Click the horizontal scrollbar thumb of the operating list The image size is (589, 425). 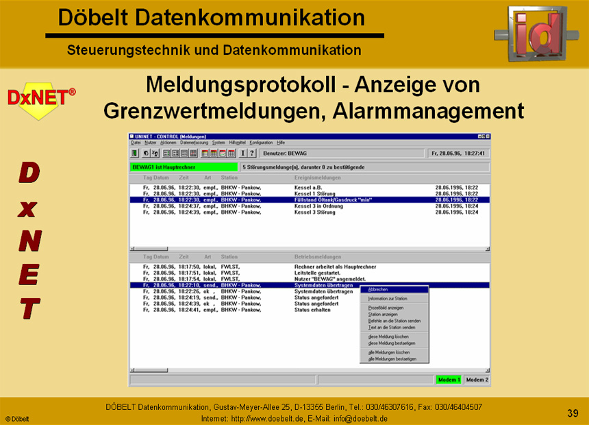point(151,370)
